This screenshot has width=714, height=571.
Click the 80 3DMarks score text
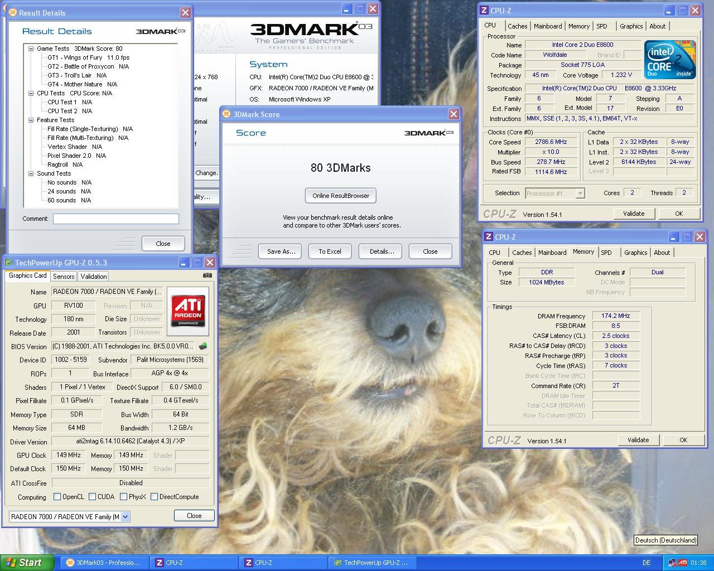[340, 168]
